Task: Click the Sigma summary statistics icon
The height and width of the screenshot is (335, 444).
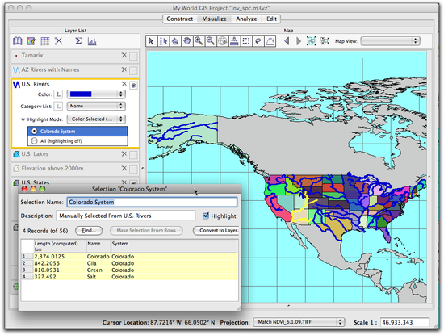Action: (x=78, y=41)
